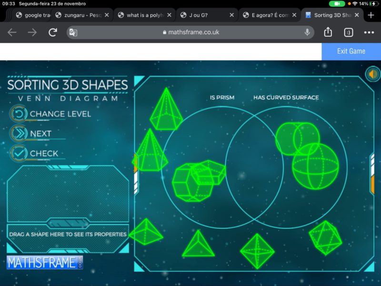
Task: Tap the microphone icon in address bar
Action: 307,32
